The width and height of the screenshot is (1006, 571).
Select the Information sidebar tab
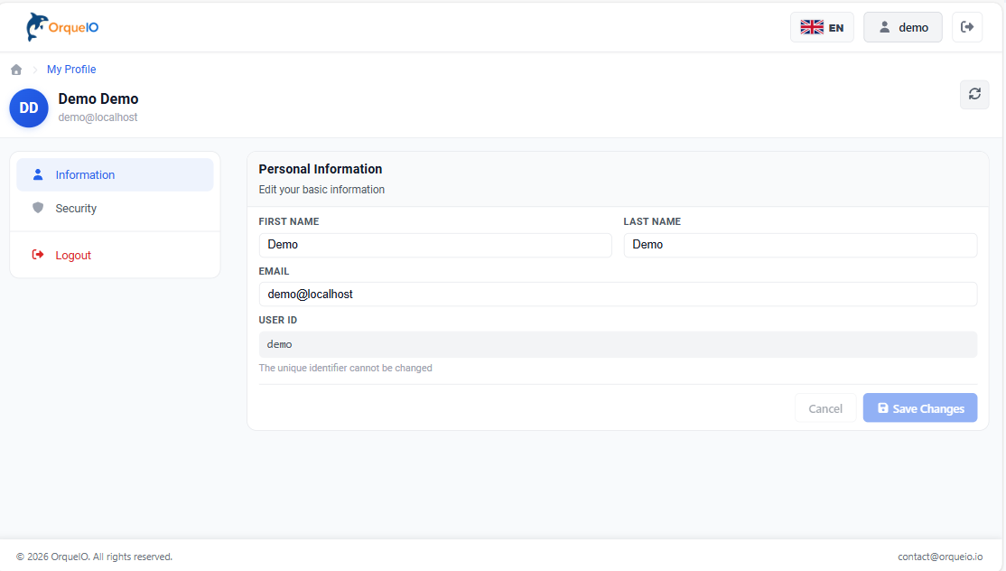click(115, 175)
